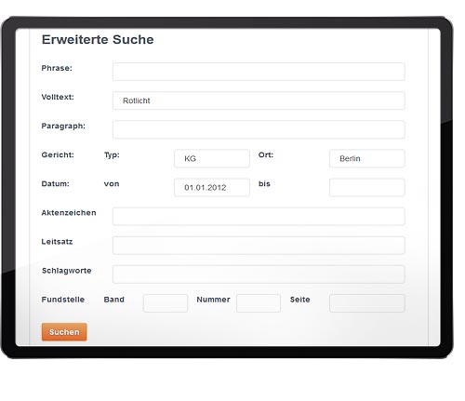Select the Schlagworte input field
Screen dimensions: 465x401
point(259,274)
